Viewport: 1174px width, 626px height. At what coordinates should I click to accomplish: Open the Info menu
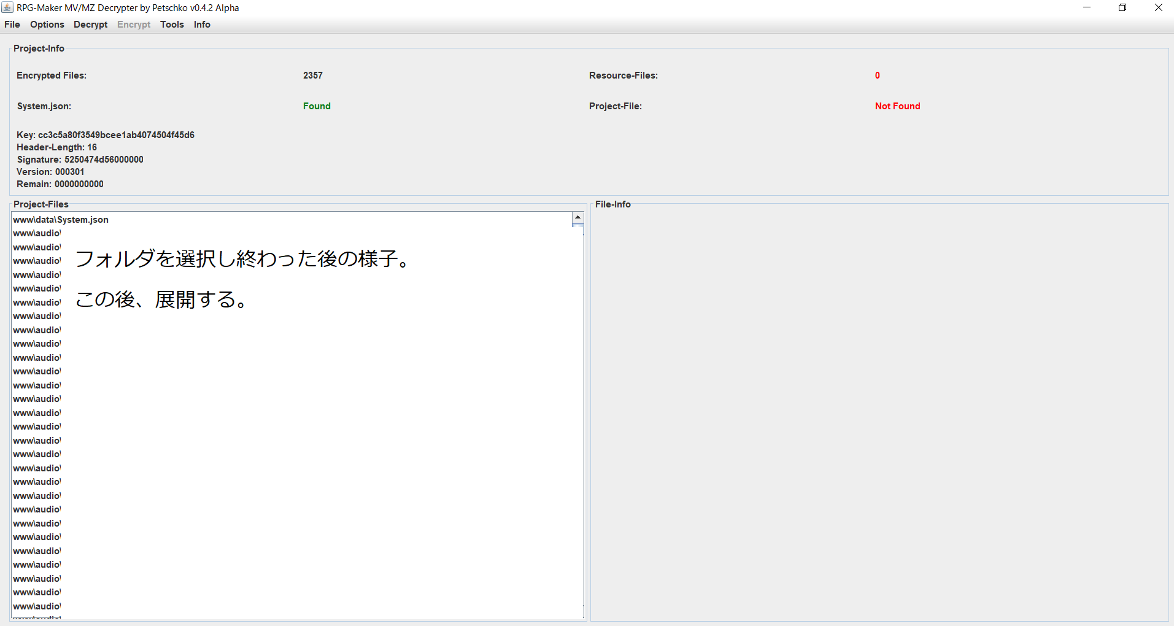[202, 25]
